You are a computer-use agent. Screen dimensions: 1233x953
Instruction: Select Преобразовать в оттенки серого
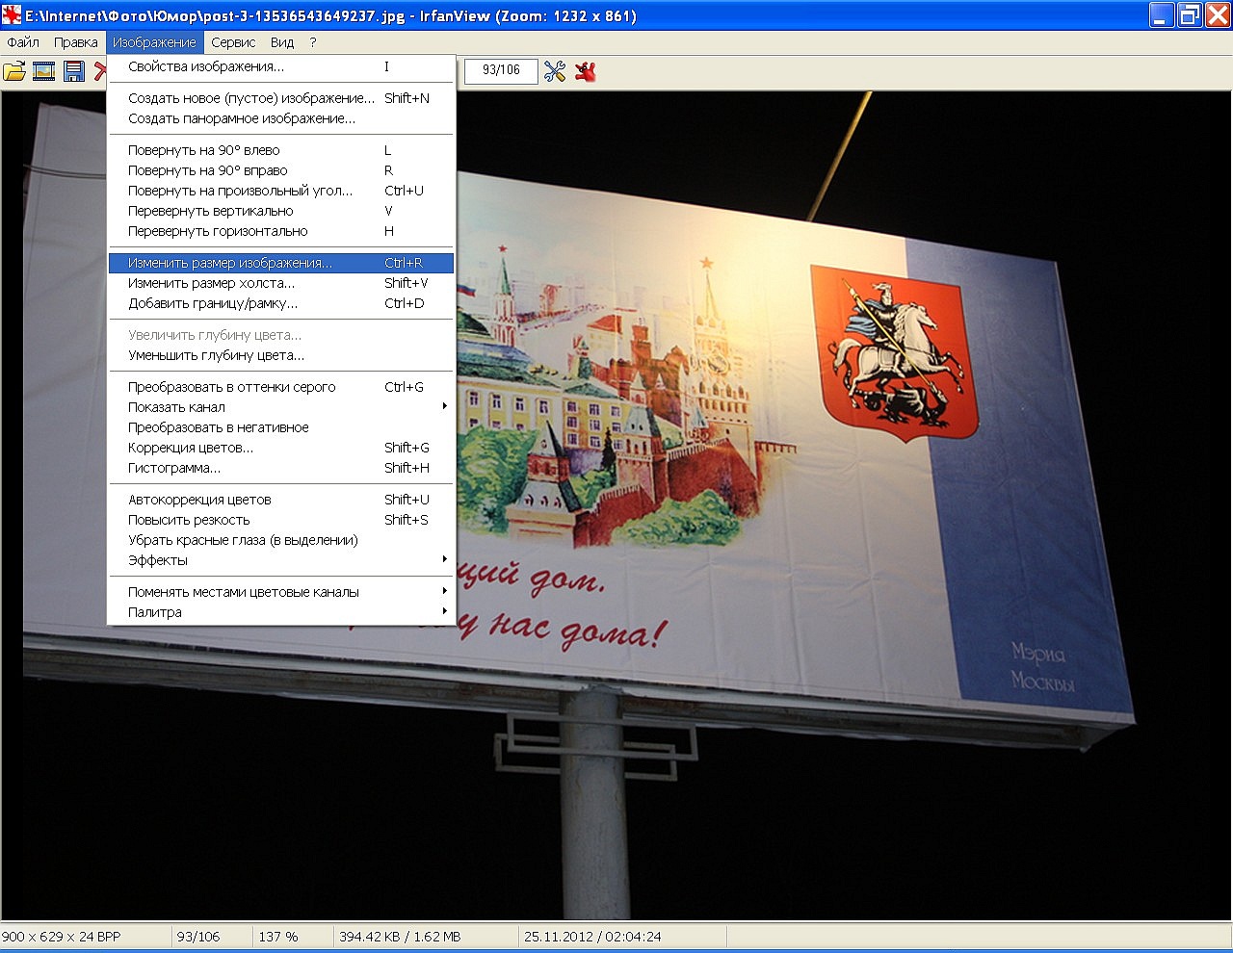click(232, 387)
